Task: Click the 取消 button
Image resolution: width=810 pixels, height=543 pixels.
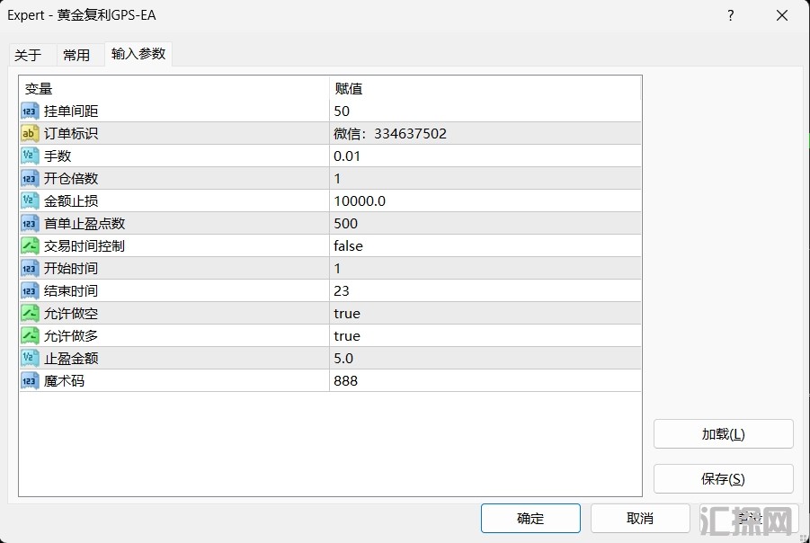Action: (x=640, y=518)
